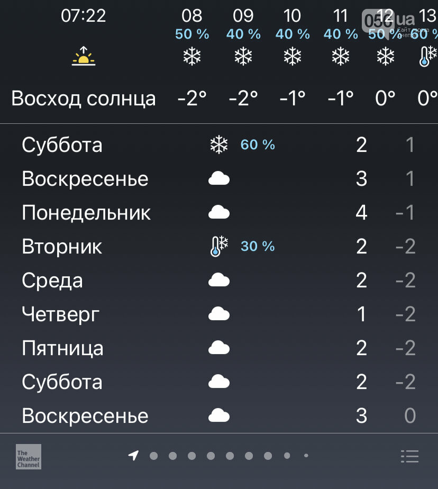Tap the snowflake icon in first Суббота row
Image resolution: width=438 pixels, height=489 pixels.
[x=219, y=144]
